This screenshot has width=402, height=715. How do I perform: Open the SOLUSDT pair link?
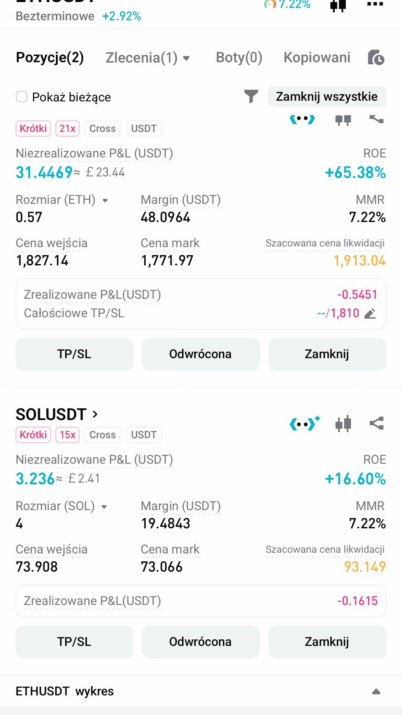(57, 414)
